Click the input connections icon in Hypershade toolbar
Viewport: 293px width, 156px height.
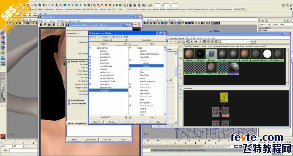192,42
